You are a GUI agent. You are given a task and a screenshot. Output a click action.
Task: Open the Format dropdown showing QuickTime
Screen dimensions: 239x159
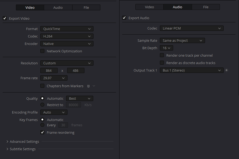click(67, 29)
